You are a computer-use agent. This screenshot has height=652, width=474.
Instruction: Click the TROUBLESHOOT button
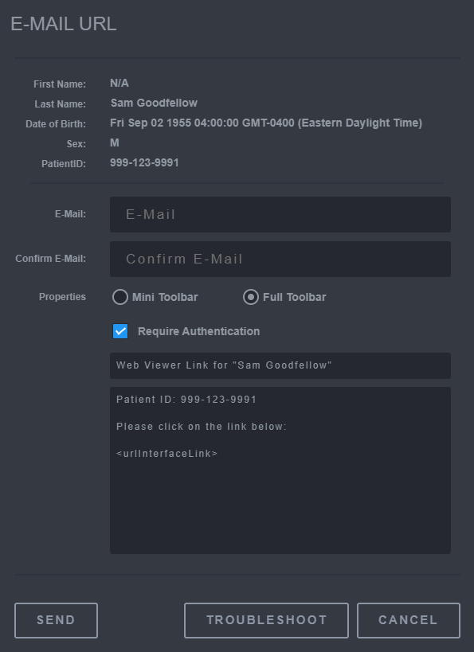(x=266, y=620)
